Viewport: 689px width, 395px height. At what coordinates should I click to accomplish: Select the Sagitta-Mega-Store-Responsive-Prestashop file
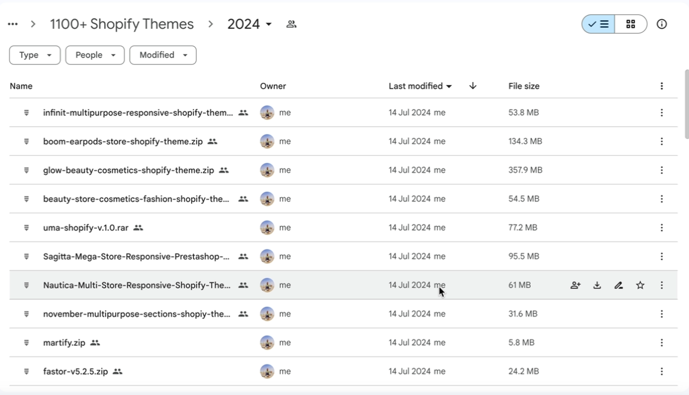pyautogui.click(x=343, y=257)
